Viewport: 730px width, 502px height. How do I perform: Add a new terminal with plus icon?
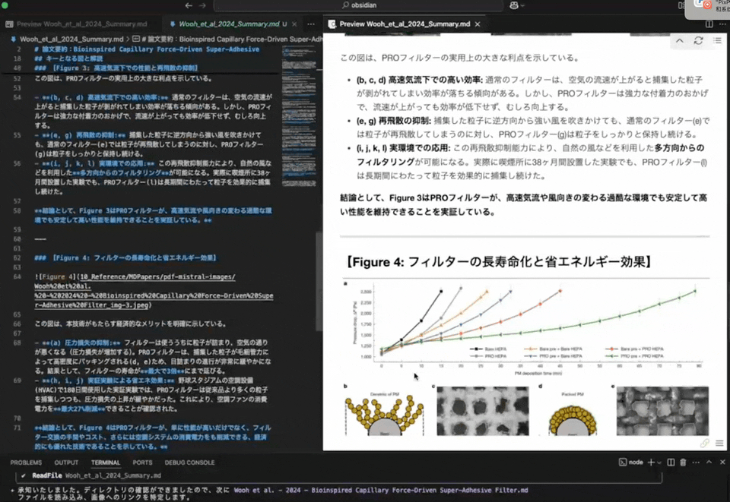click(650, 462)
